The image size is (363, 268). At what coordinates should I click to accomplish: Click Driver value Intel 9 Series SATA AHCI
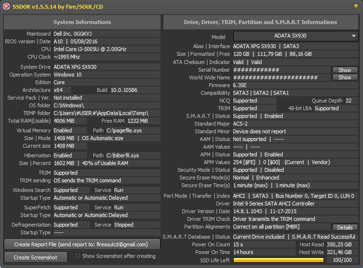(x=274, y=204)
